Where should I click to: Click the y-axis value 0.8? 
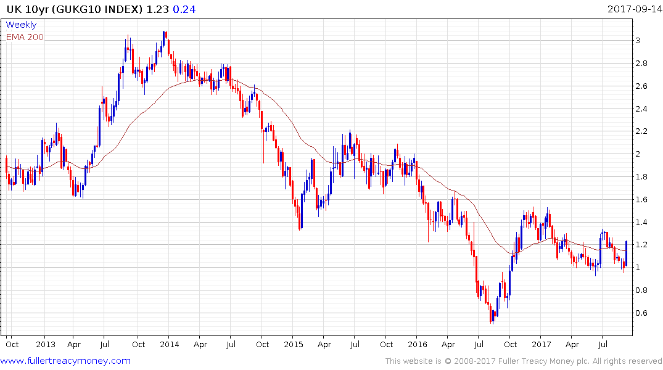[x=641, y=290]
